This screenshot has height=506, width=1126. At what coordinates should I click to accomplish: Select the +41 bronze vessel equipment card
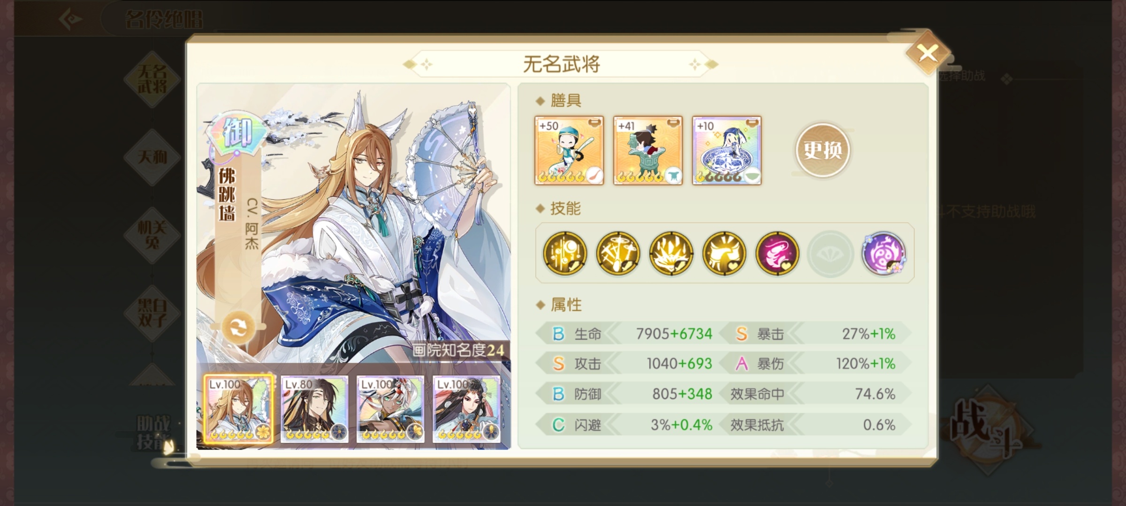[648, 150]
